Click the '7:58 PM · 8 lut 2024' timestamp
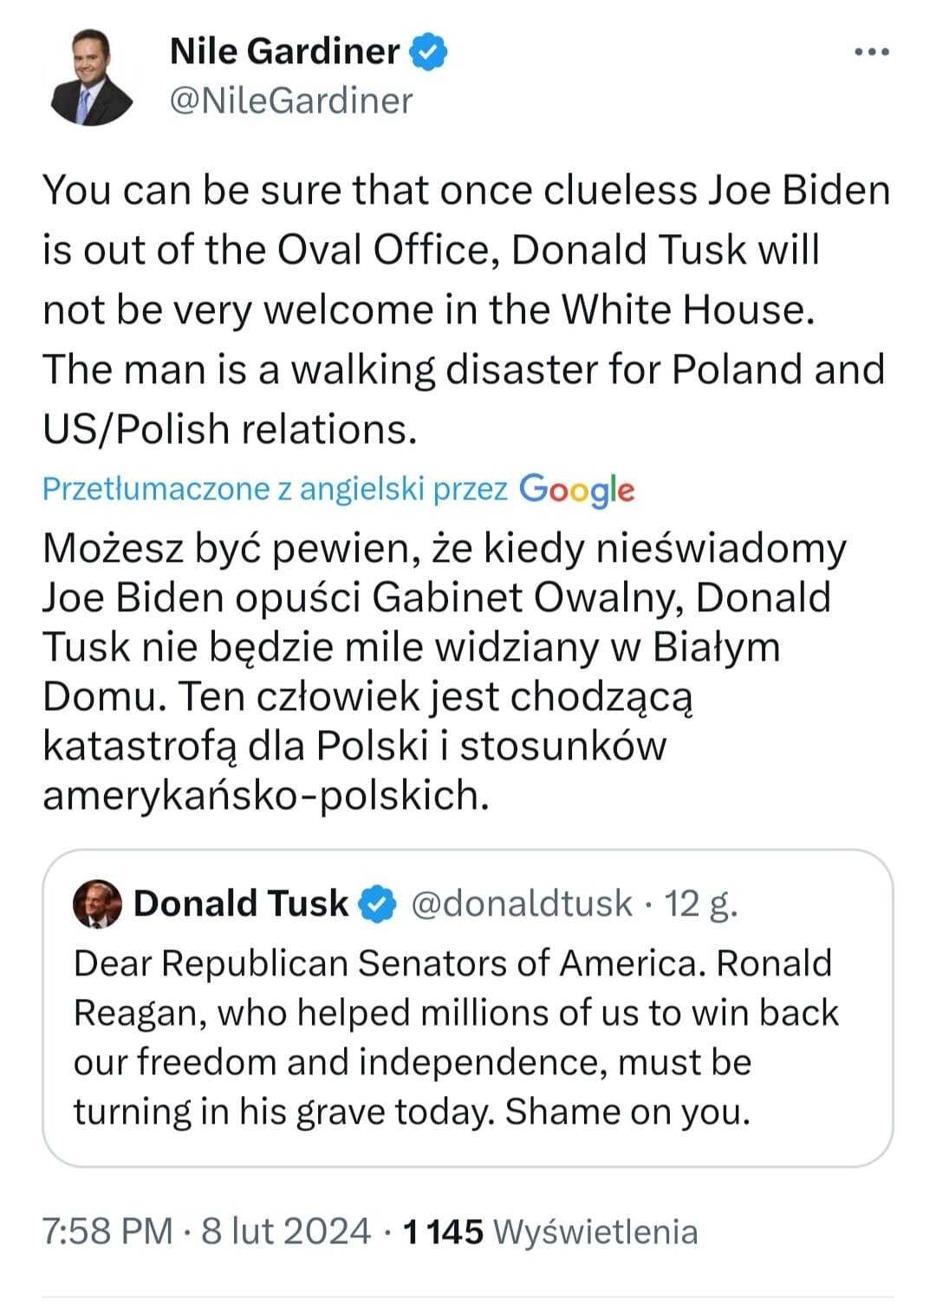Viewport: 936px width, 1311px height. (x=206, y=1231)
